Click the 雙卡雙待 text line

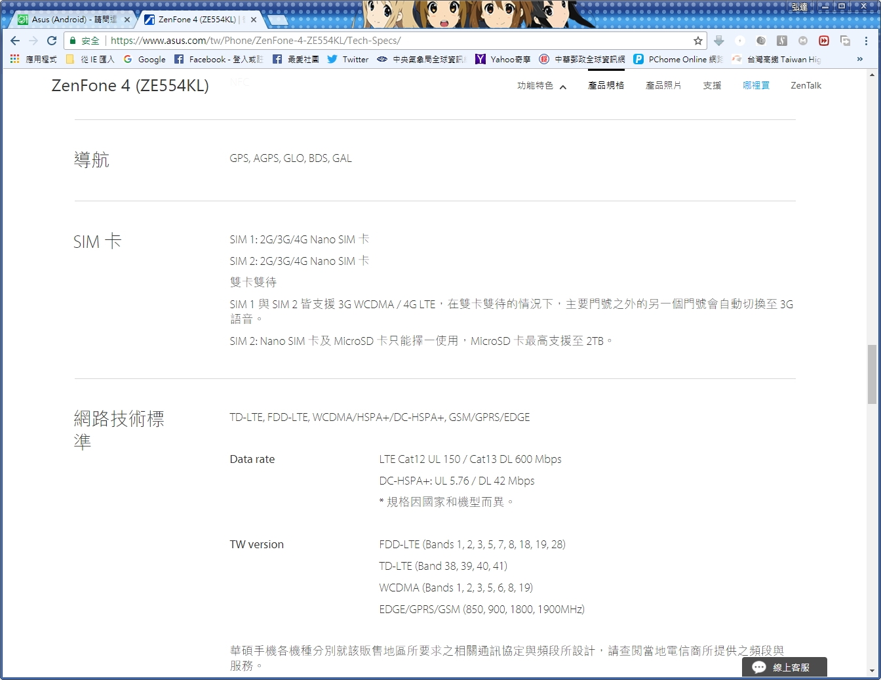253,282
